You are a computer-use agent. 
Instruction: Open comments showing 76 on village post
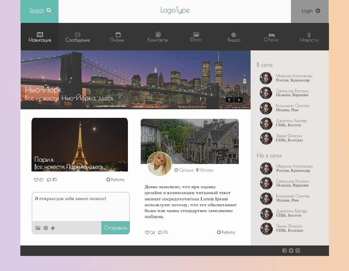tap(160, 232)
